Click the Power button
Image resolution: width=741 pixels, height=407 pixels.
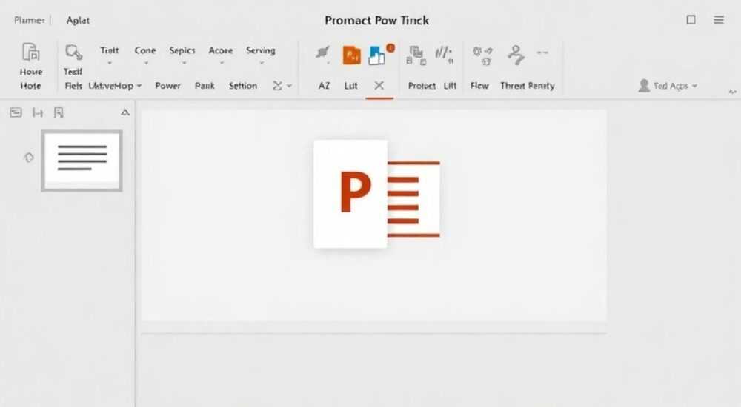click(x=167, y=85)
